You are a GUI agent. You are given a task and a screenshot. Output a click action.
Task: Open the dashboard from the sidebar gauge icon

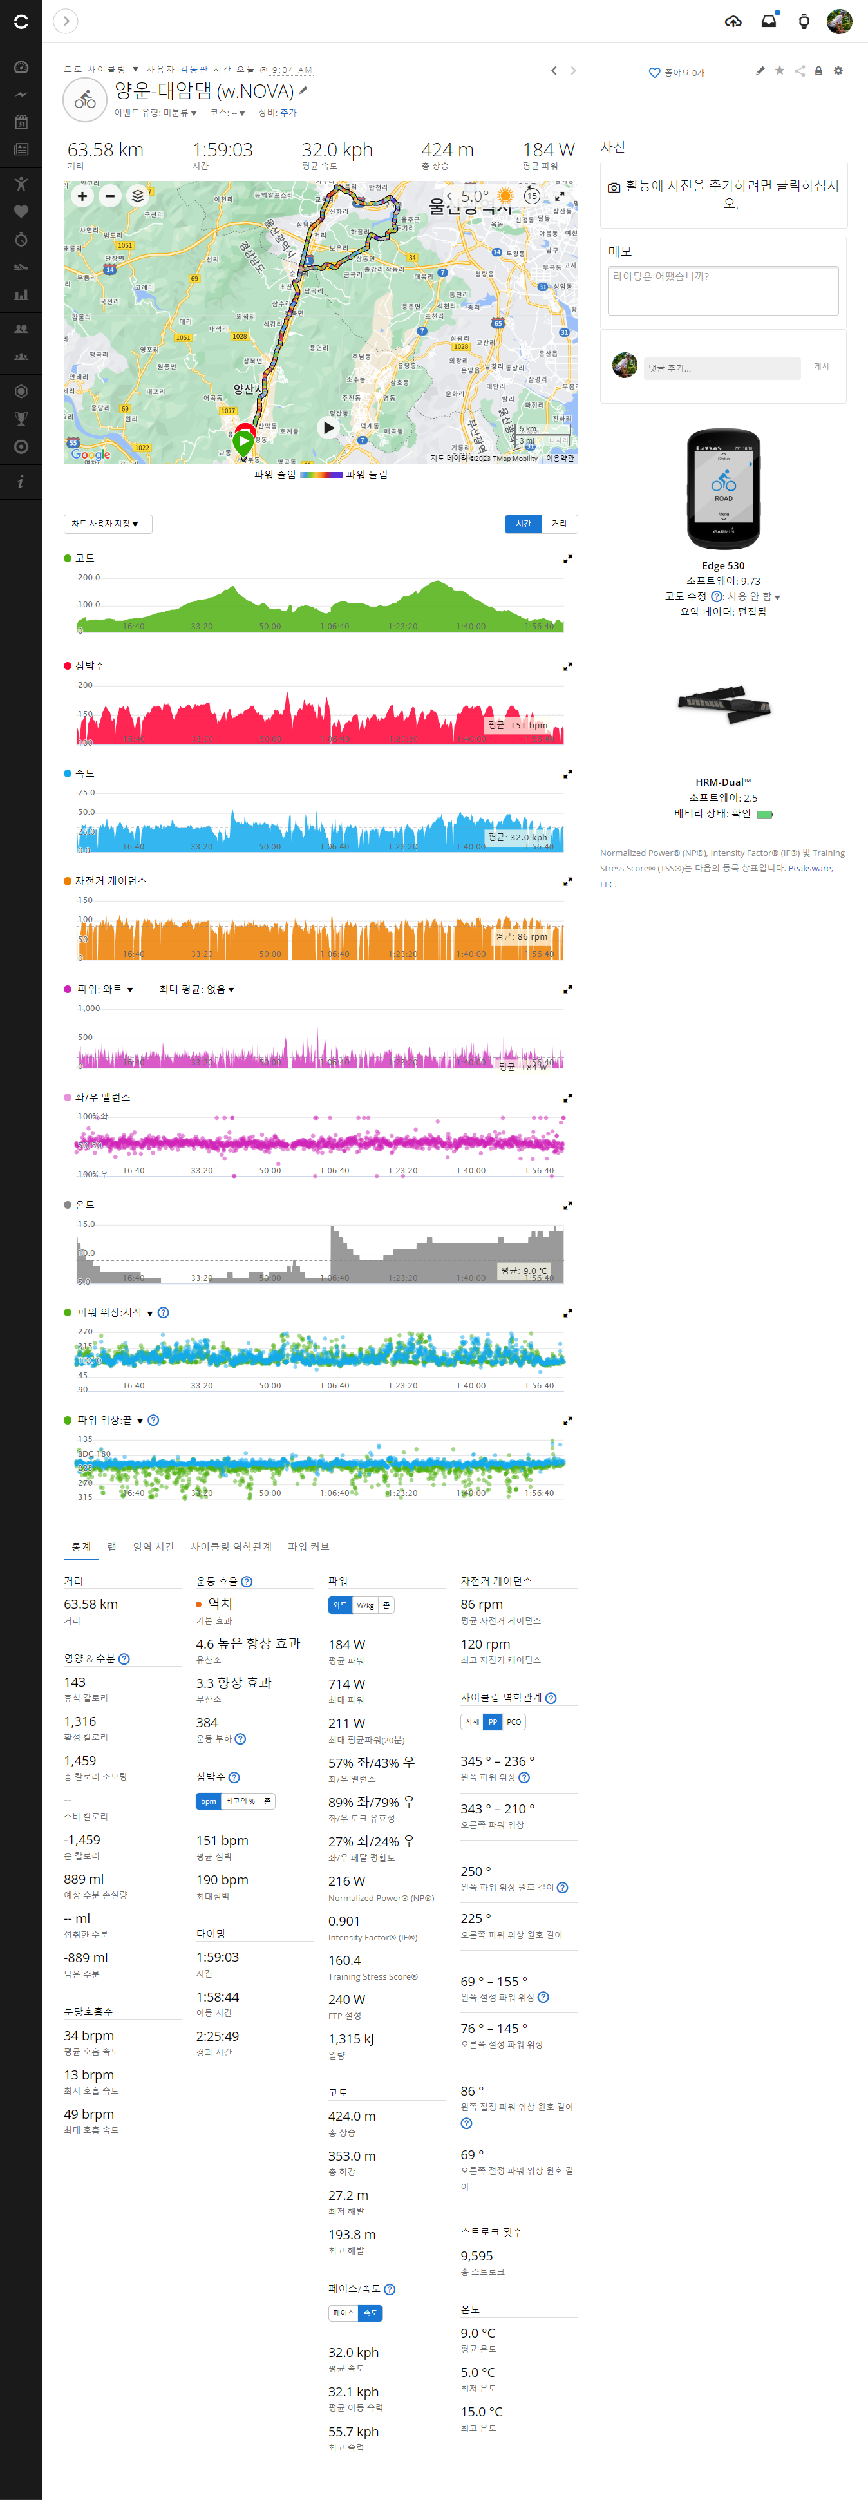[x=21, y=67]
